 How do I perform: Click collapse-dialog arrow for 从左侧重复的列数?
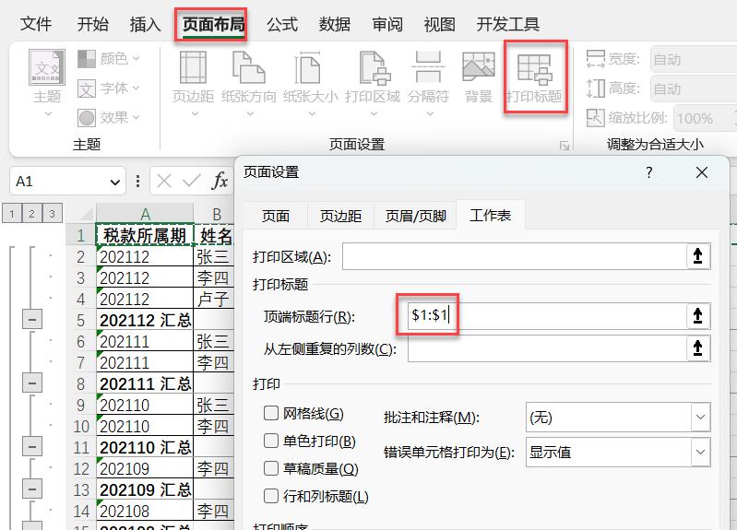[698, 348]
